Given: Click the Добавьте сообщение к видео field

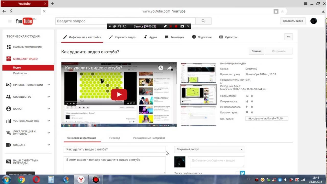Looking at the screenshot, I should (x=217, y=162).
